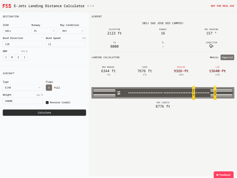Click the Wind Speed field

click(x=66, y=44)
